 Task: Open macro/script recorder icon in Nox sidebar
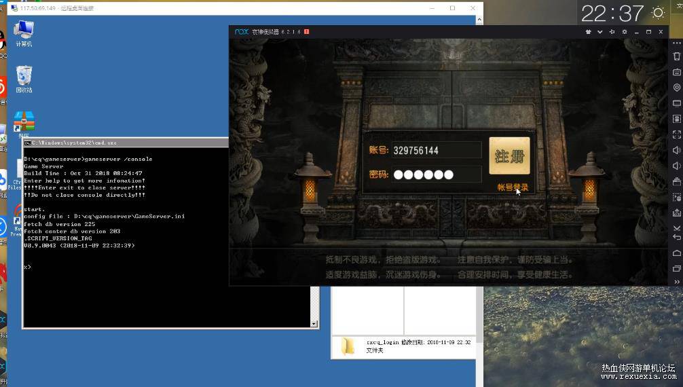676,197
